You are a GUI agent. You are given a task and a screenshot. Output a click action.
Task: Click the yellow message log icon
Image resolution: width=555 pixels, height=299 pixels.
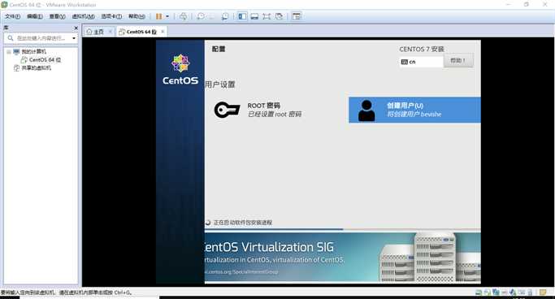(543, 292)
